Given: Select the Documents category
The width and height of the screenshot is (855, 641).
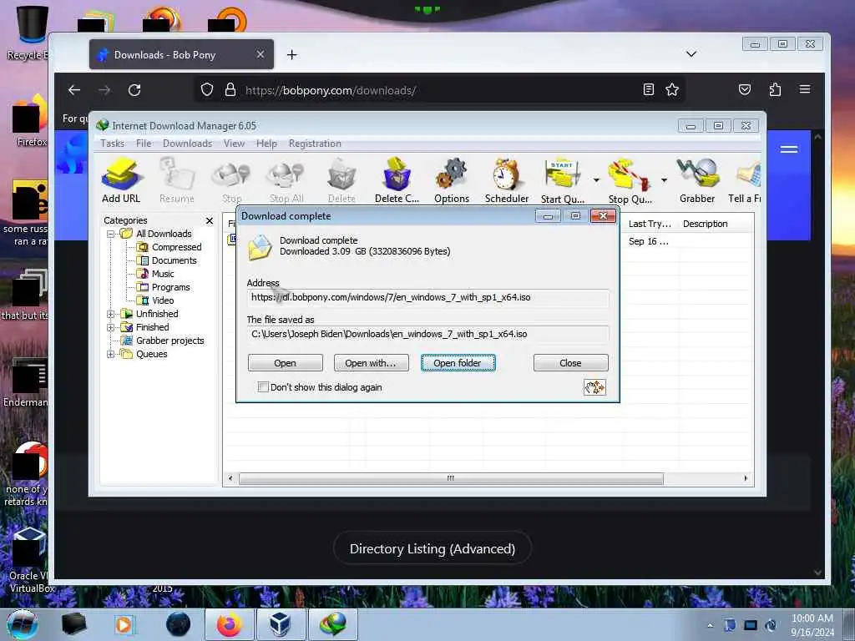Looking at the screenshot, I should pos(174,260).
